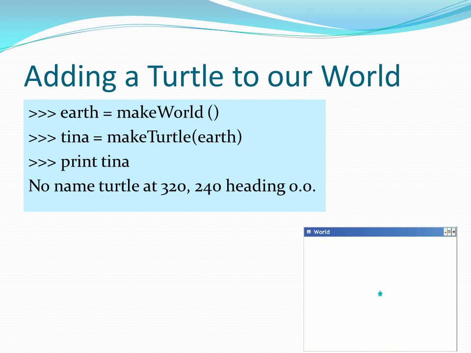Click the World window's title bar icon

309,232
